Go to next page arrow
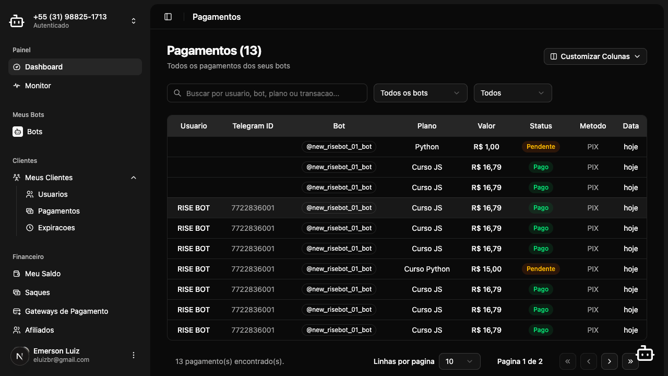Screen dimensions: 668x376 610,361
